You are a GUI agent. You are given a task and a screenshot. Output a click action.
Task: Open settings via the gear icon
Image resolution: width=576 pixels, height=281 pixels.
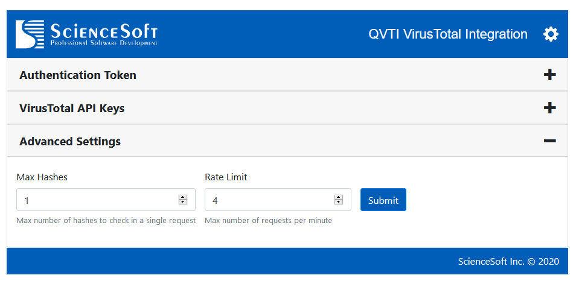551,34
